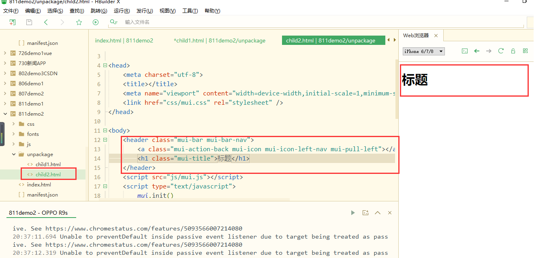Click the new file toolbar icon
Image resolution: width=547 pixels, height=258 pixels.
click(13, 22)
